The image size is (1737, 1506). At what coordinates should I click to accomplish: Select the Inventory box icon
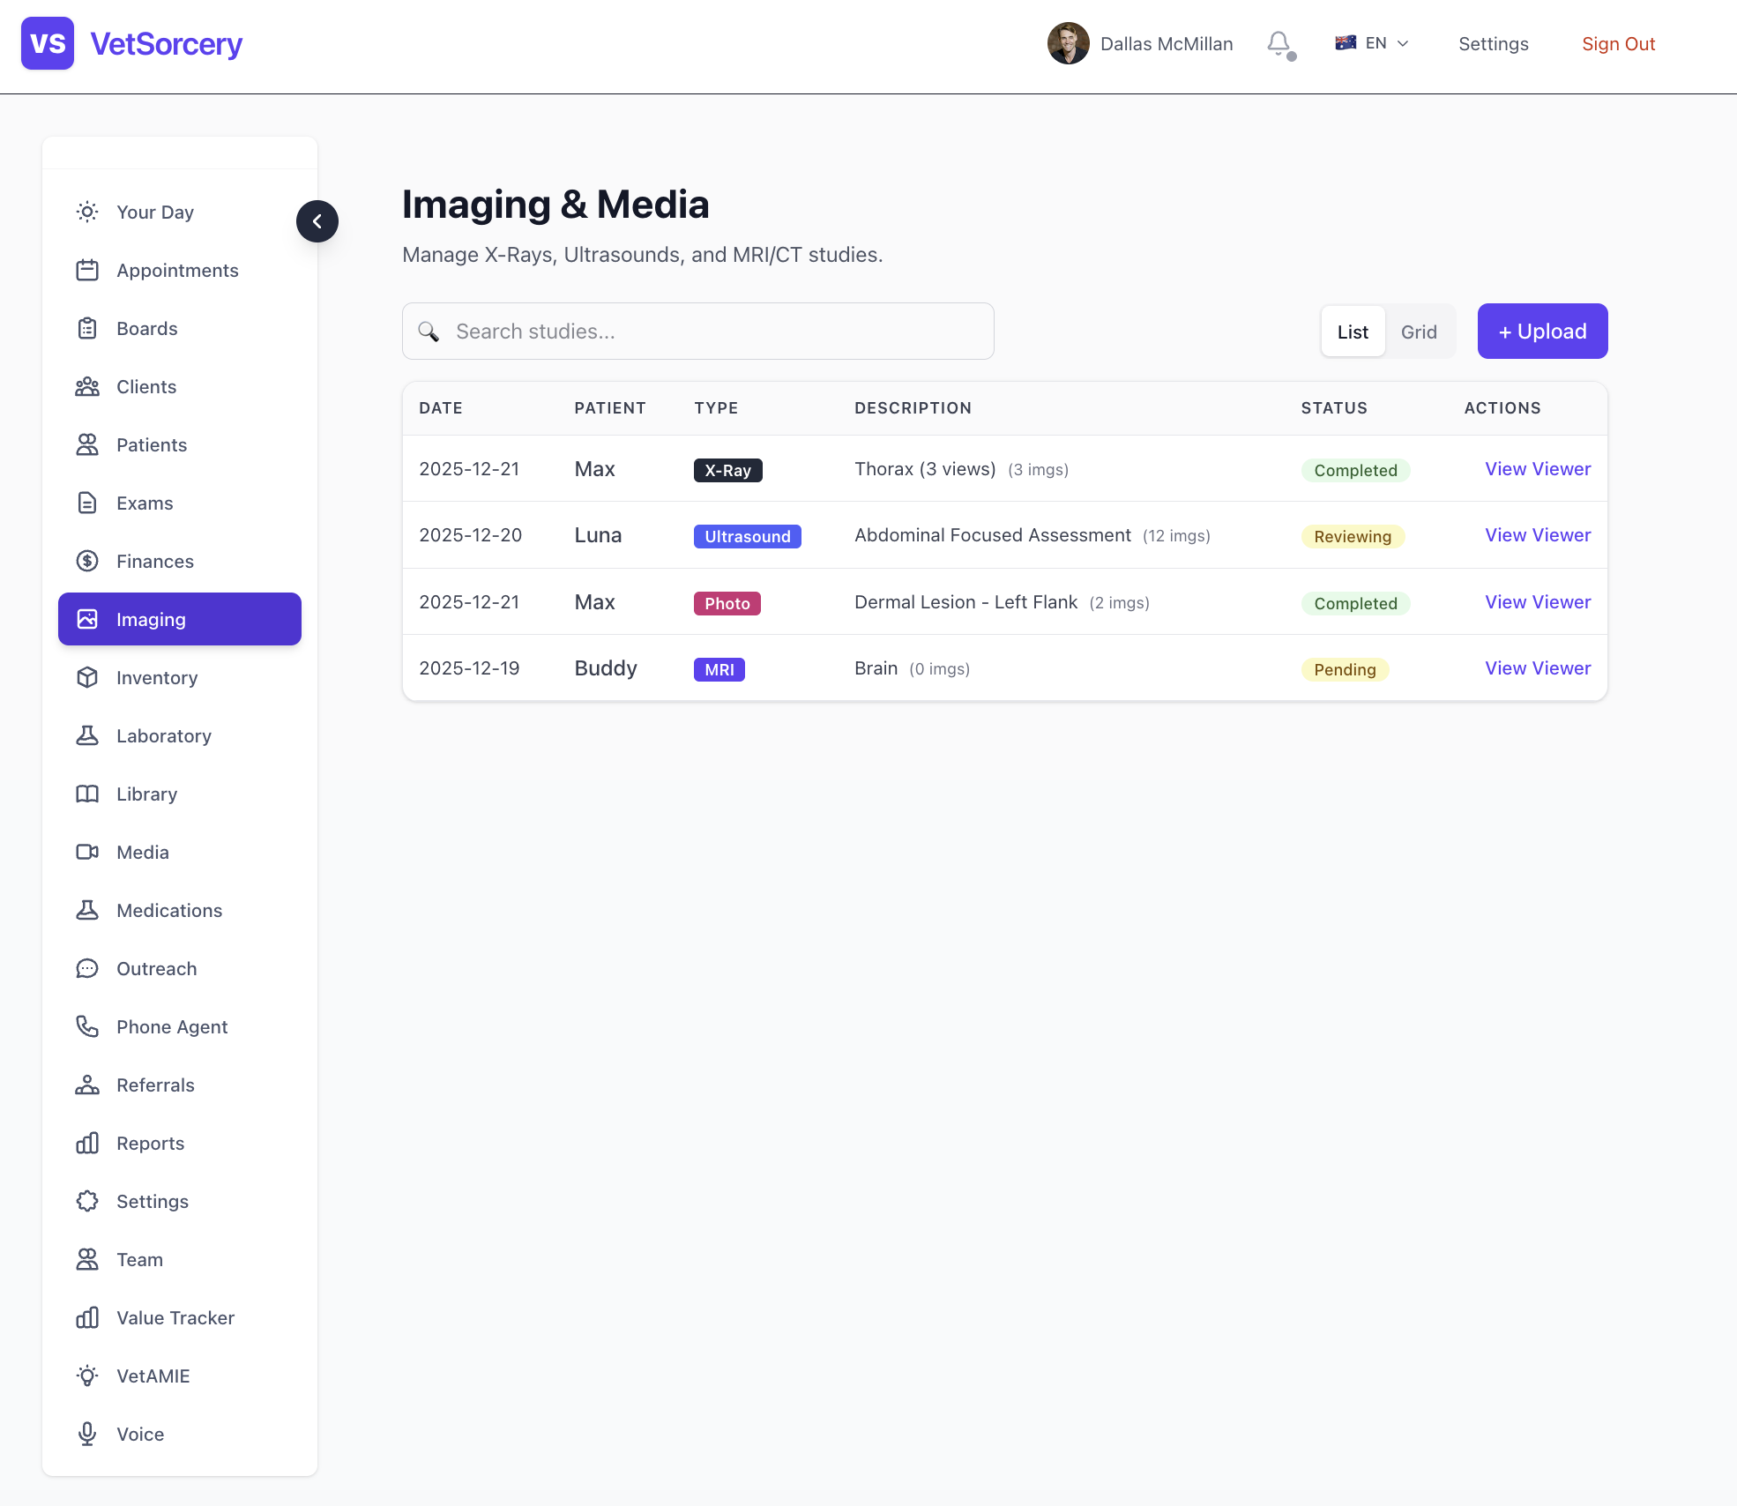coord(87,678)
